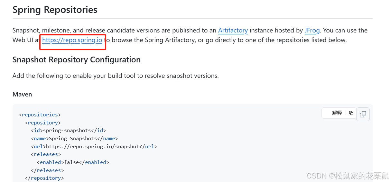Click the small copy icon beside 解释
The image size is (390, 182).
(351, 113)
